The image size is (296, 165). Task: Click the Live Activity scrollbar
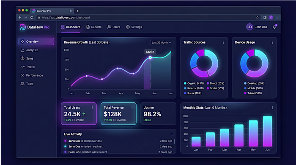tap(174, 141)
